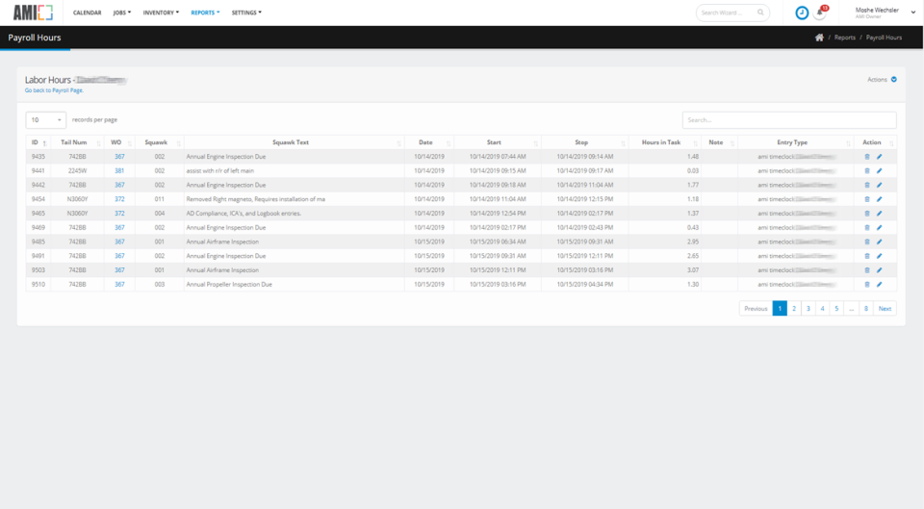The image size is (924, 509).
Task: Delete entry 9454 with trash icon
Action: click(867, 199)
